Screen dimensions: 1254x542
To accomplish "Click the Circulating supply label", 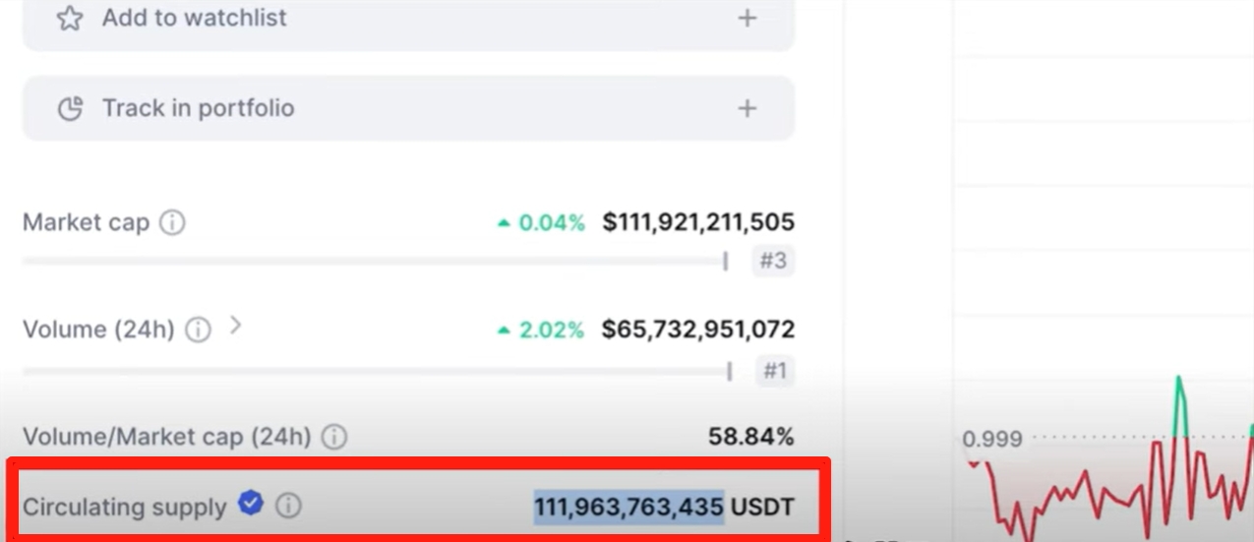I will pos(125,508).
